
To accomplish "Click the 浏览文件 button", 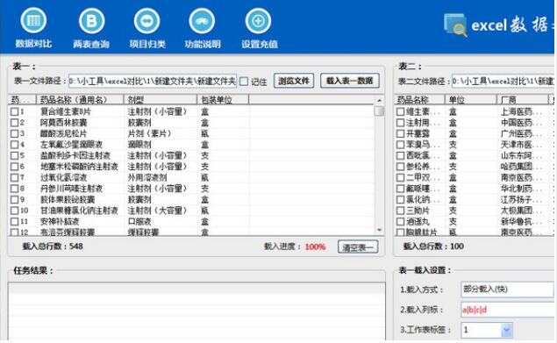I will 294,81.
